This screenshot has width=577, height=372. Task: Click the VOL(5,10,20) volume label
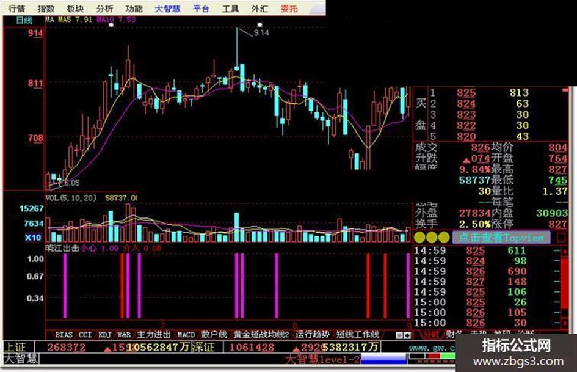(71, 198)
